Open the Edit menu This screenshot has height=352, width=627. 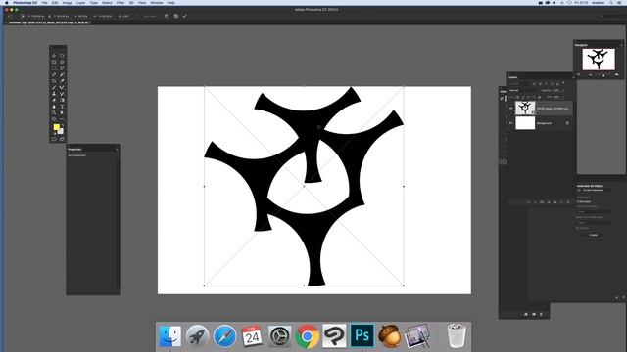(x=55, y=3)
